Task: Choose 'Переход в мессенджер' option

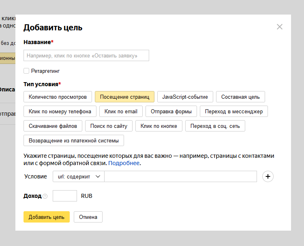Action: click(234, 111)
